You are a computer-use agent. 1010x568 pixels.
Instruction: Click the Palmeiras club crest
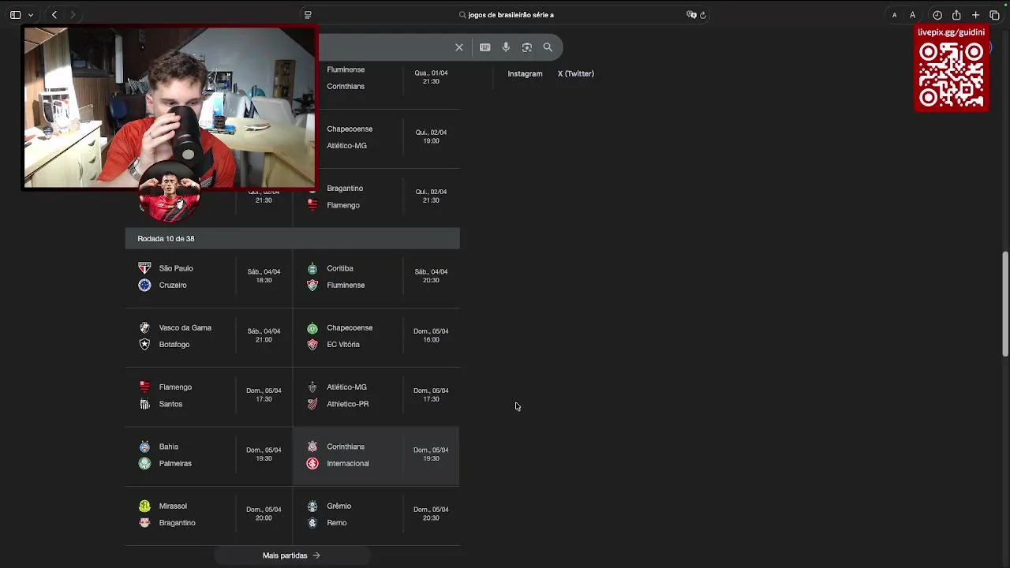click(144, 463)
